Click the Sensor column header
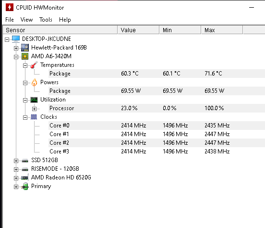 tap(60, 30)
